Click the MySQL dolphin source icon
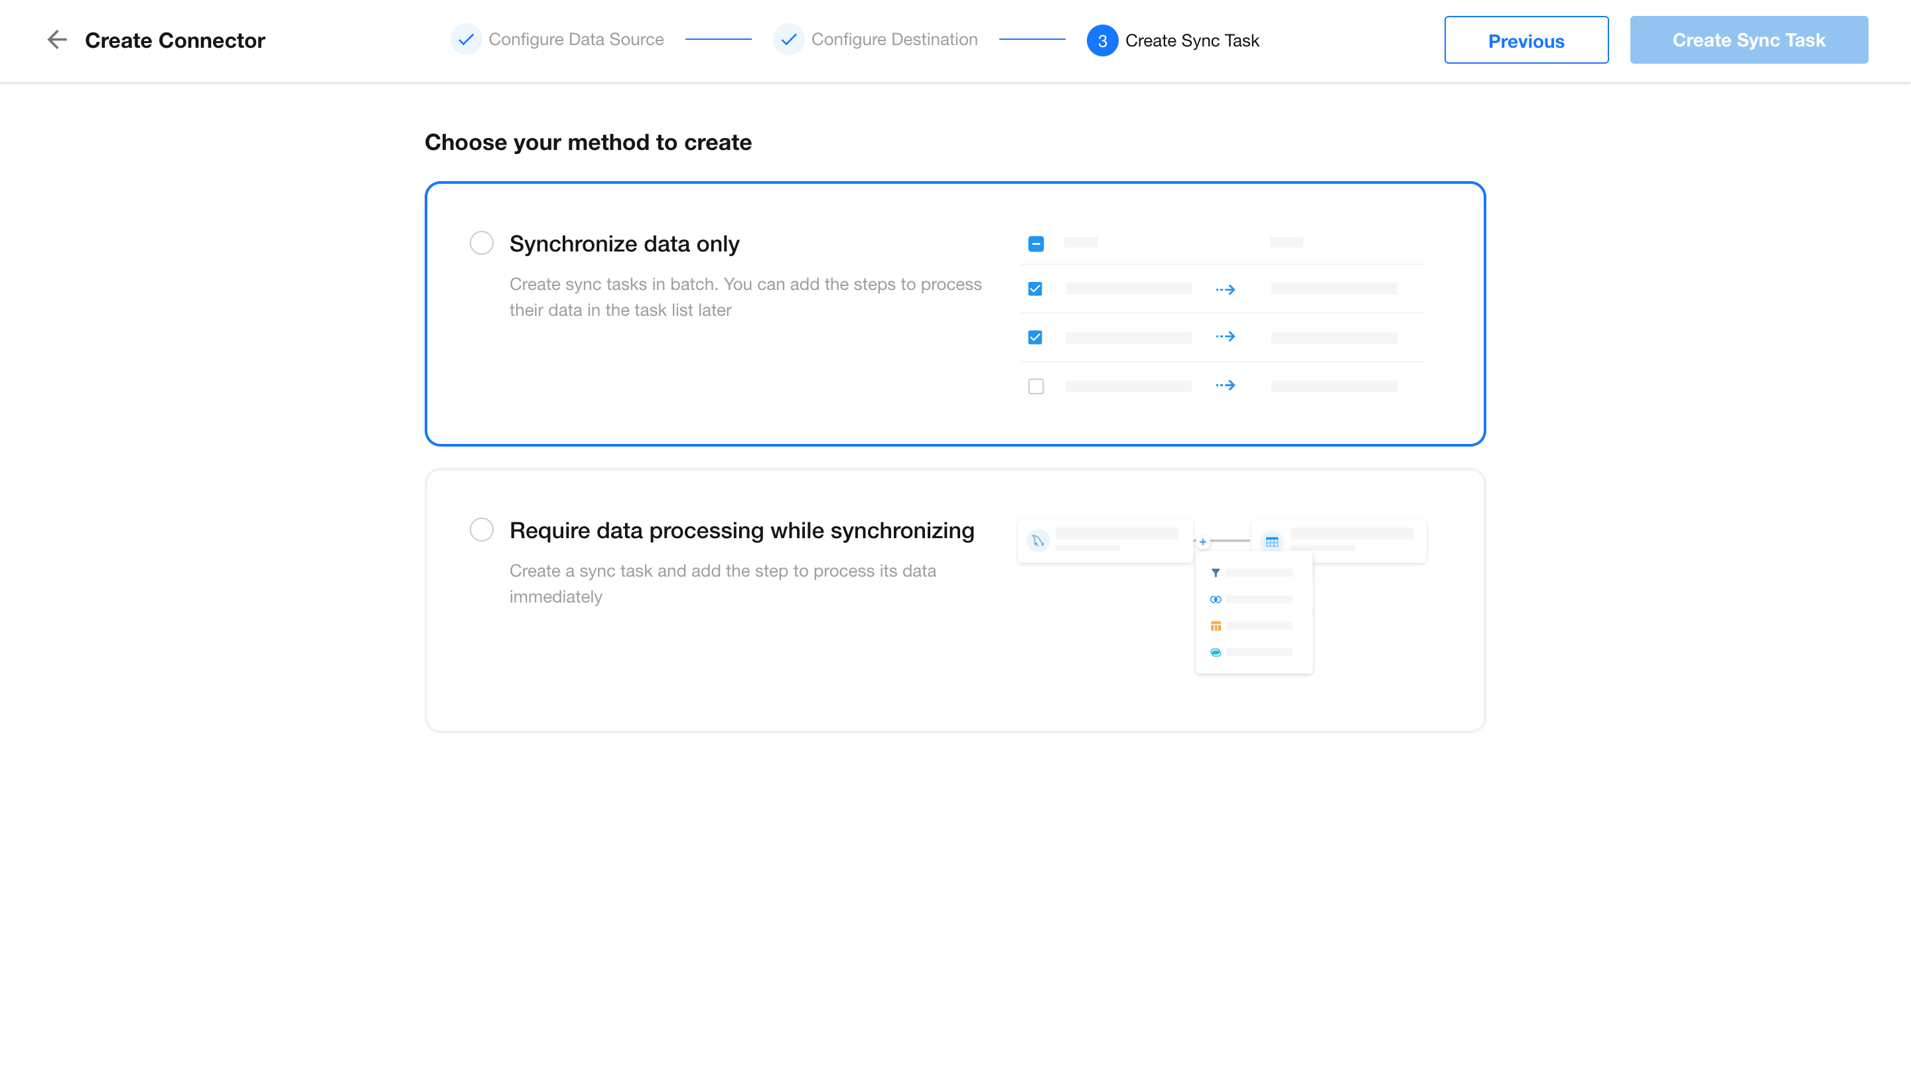 click(x=1038, y=541)
